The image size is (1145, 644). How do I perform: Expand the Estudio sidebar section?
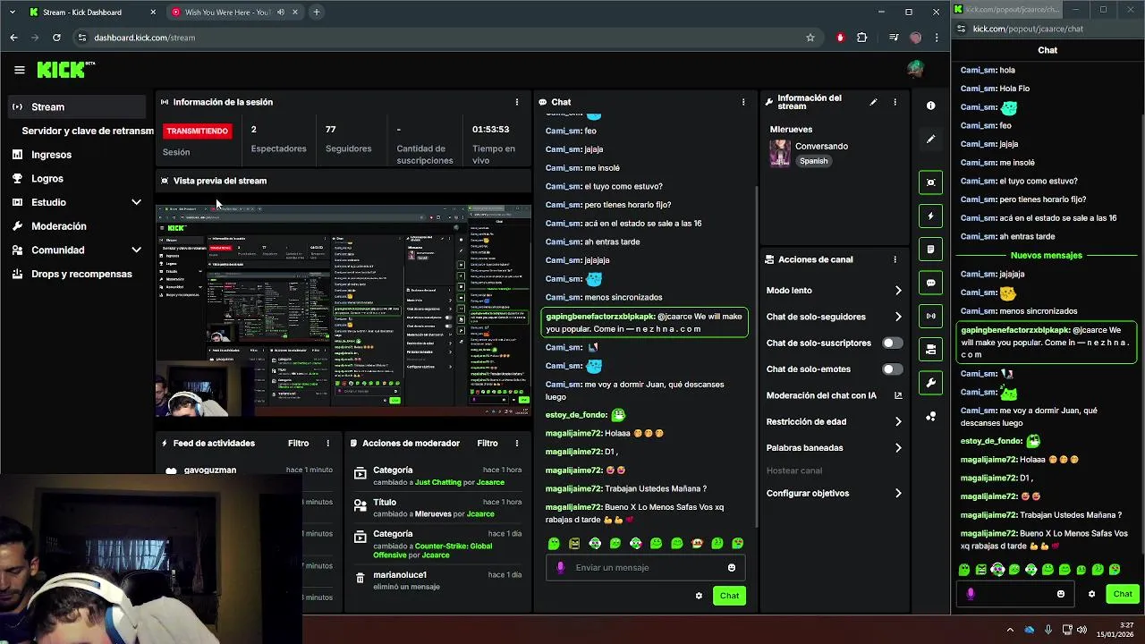[136, 202]
